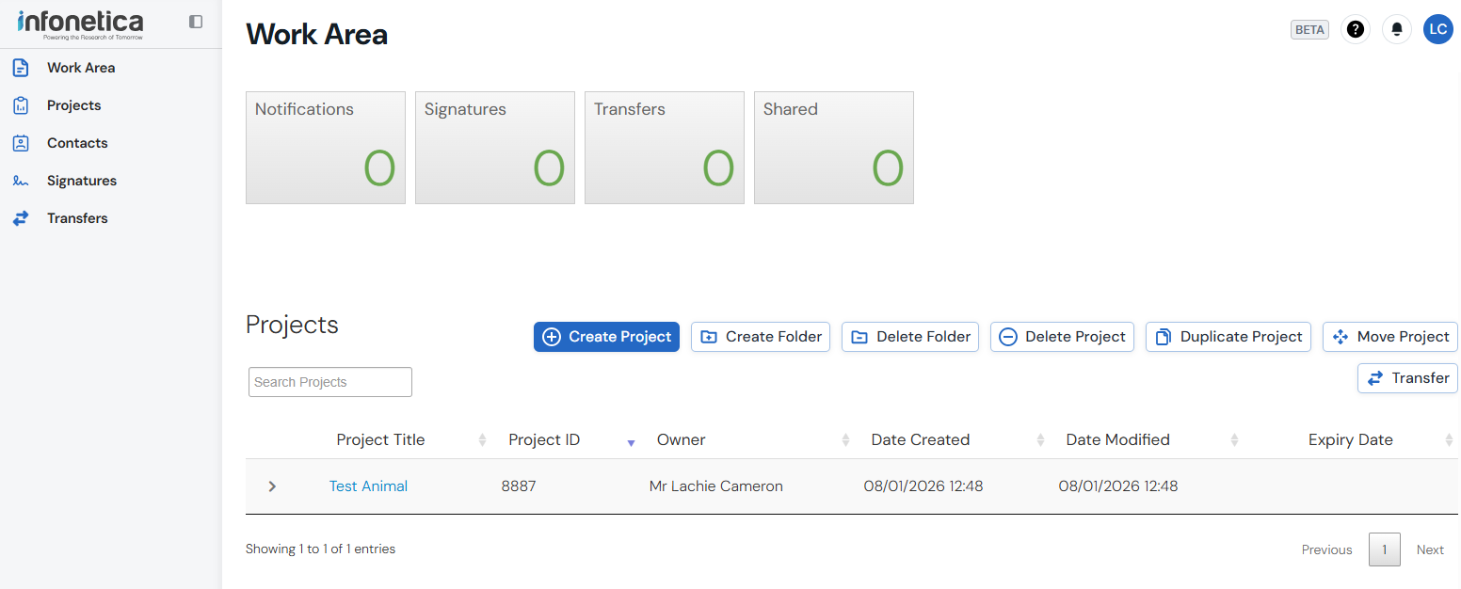
Task: Click the Delete Folder button
Action: pyautogui.click(x=909, y=337)
